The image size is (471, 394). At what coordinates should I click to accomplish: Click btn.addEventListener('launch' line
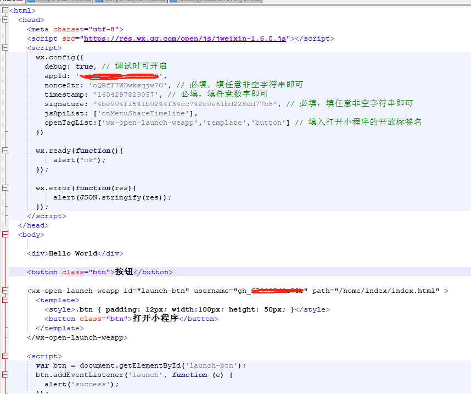134,375
